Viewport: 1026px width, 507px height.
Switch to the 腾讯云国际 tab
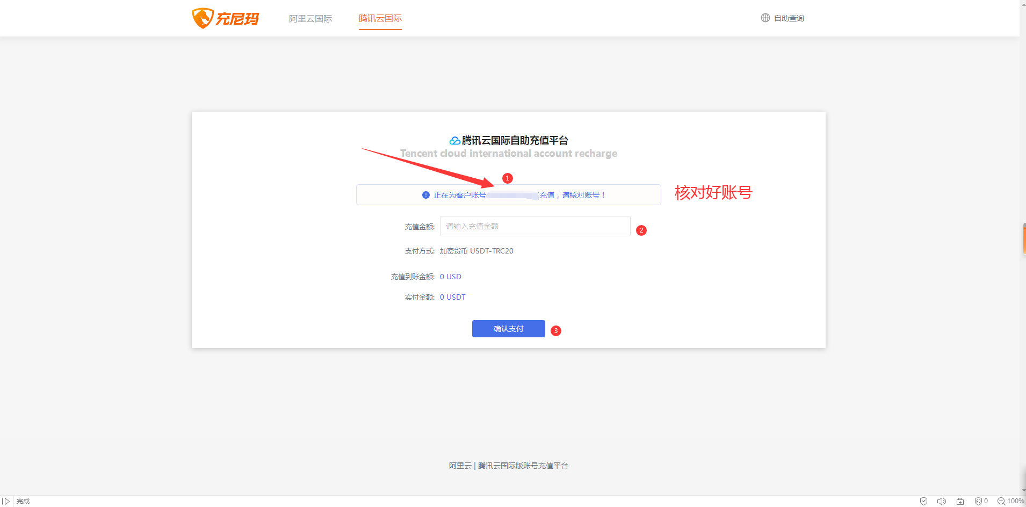point(380,19)
